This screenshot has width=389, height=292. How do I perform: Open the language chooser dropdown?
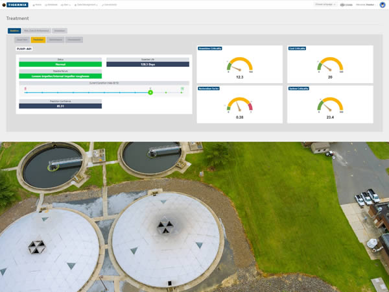point(325,5)
